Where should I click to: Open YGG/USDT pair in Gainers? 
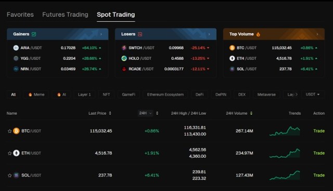click(30, 58)
